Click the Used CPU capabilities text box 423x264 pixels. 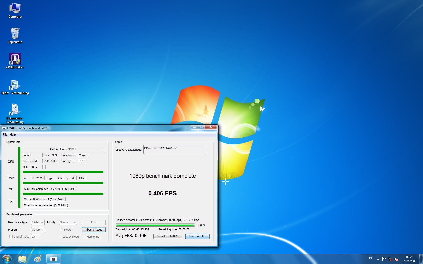click(175, 150)
